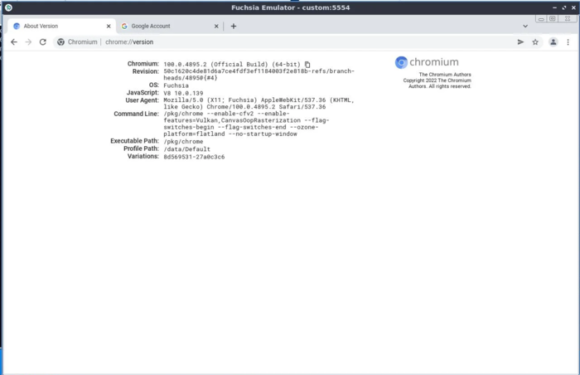The height and width of the screenshot is (375, 580).
Task: Click the Variations '8d569531-27a0c3c6' value
Action: pos(194,157)
